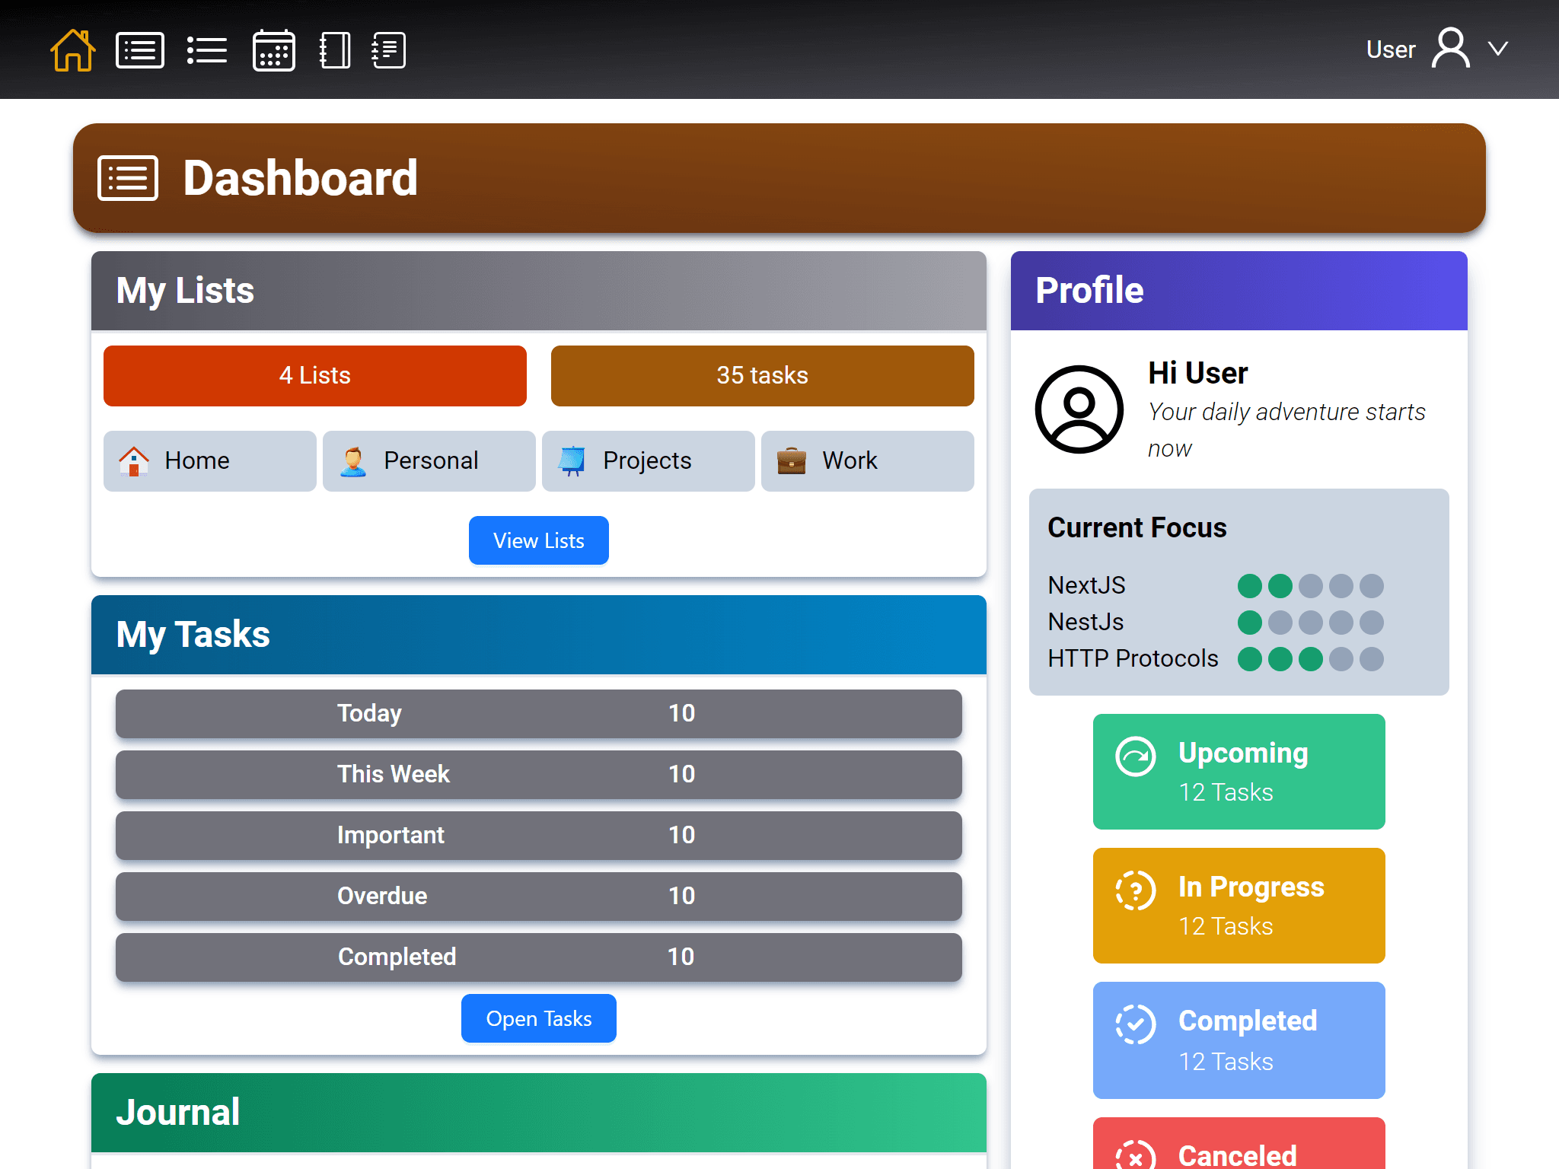Open the In Progress 12 Tasks card
The image size is (1559, 1169).
click(x=1239, y=906)
